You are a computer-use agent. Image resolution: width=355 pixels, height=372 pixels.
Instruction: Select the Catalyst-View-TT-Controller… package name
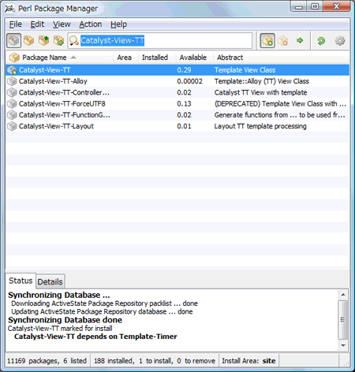tap(64, 93)
